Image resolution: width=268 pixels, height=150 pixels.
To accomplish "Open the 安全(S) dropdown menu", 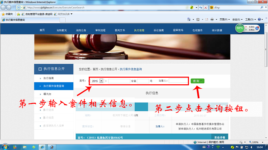I will [x=237, y=20].
